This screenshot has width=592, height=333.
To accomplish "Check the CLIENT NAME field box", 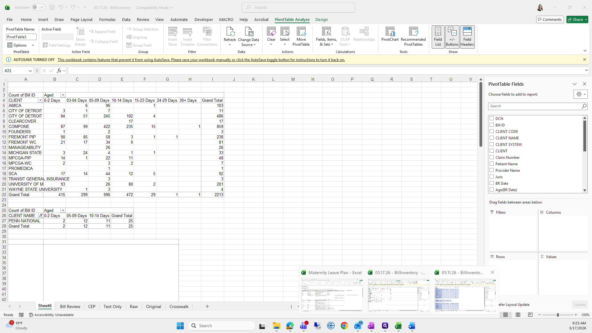I will coord(492,138).
